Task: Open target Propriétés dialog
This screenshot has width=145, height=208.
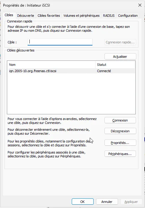Action: (x=120, y=143)
